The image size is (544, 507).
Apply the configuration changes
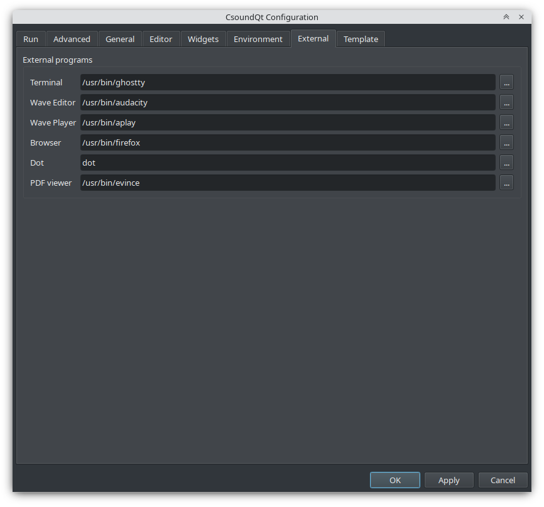[449, 480]
